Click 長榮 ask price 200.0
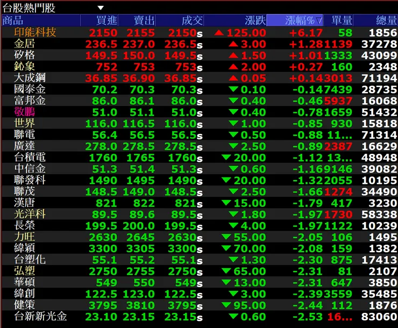 pos(139,226)
